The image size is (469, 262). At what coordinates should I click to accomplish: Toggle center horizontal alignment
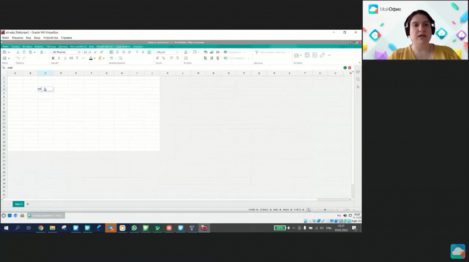point(117,52)
